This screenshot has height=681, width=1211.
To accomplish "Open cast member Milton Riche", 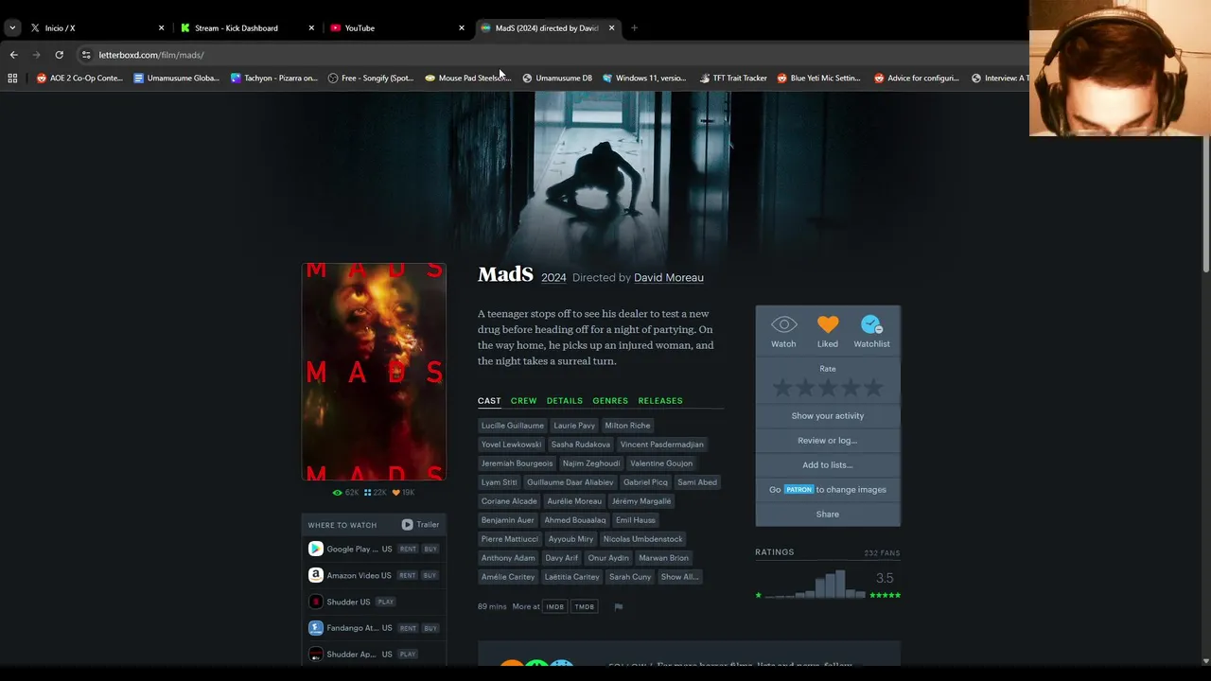I will coord(627,426).
